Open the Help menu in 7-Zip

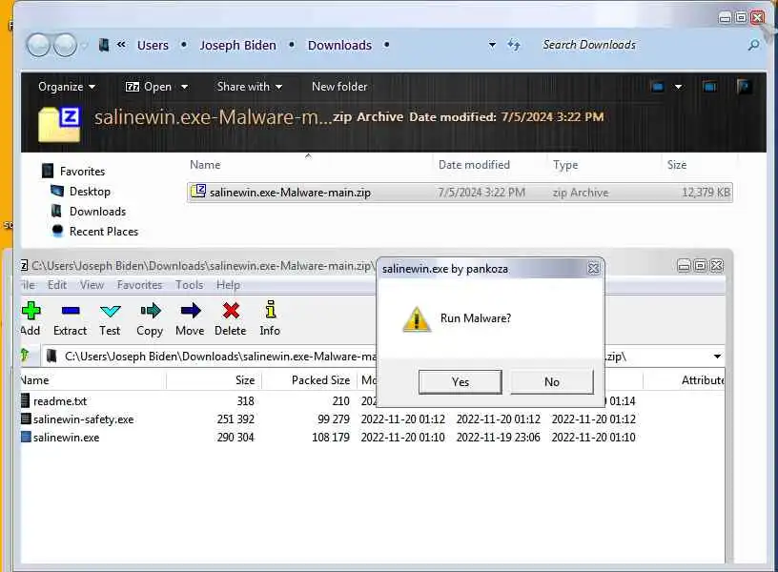228,285
